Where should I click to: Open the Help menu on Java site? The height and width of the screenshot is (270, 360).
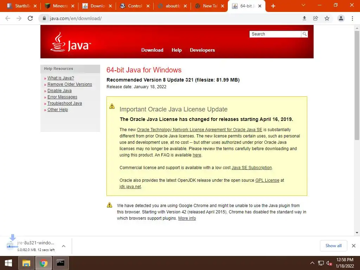[176, 50]
